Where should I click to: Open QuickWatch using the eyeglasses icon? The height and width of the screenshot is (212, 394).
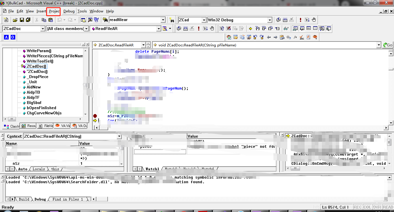pyautogui.click(x=286, y=29)
